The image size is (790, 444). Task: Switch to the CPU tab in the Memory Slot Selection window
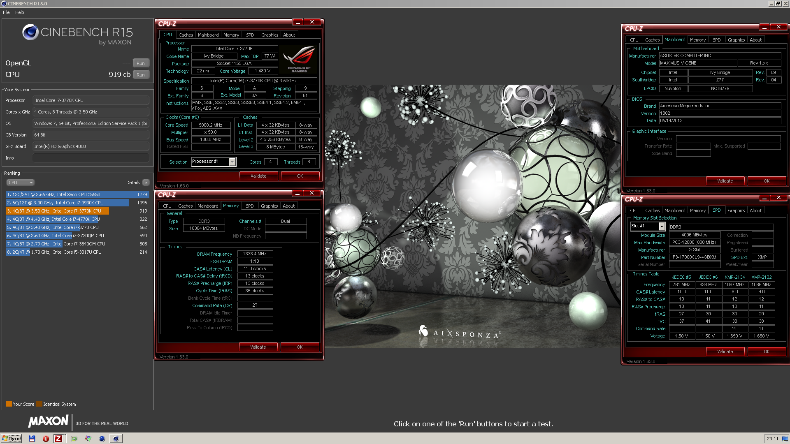click(x=634, y=210)
